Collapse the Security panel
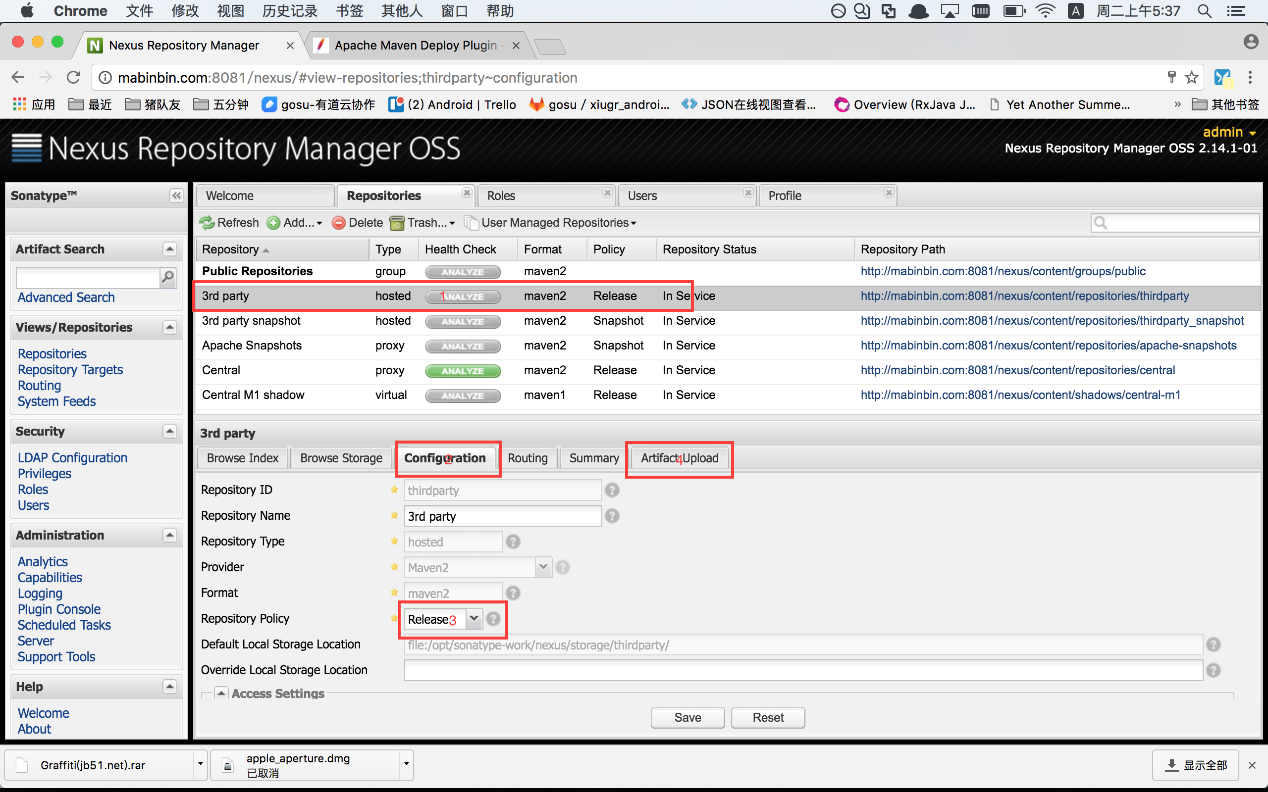 [169, 431]
